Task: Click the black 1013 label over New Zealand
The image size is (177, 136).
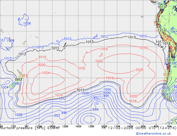Action: click(18, 80)
